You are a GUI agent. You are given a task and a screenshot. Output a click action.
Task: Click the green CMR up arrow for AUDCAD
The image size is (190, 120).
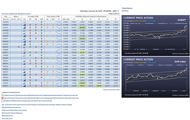point(42,22)
